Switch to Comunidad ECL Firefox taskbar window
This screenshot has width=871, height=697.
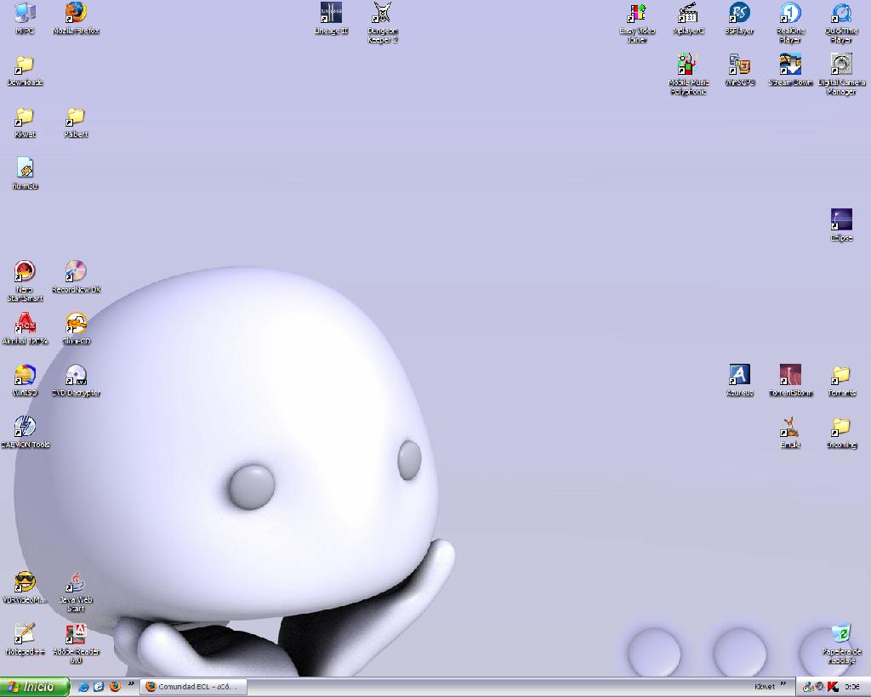(x=194, y=687)
